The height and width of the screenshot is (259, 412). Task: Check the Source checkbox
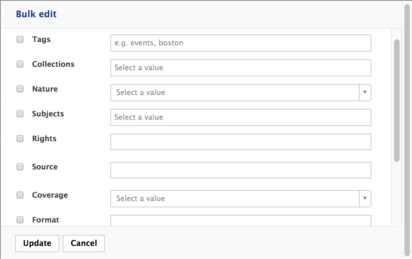coord(20,167)
